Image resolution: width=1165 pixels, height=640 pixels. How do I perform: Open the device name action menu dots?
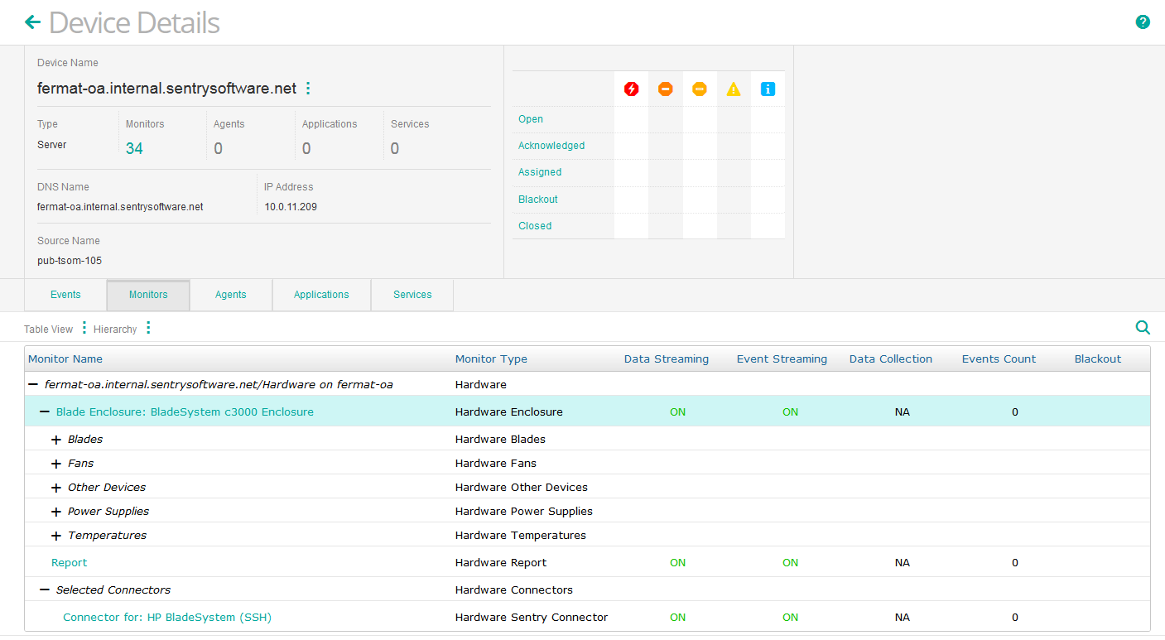pyautogui.click(x=308, y=88)
